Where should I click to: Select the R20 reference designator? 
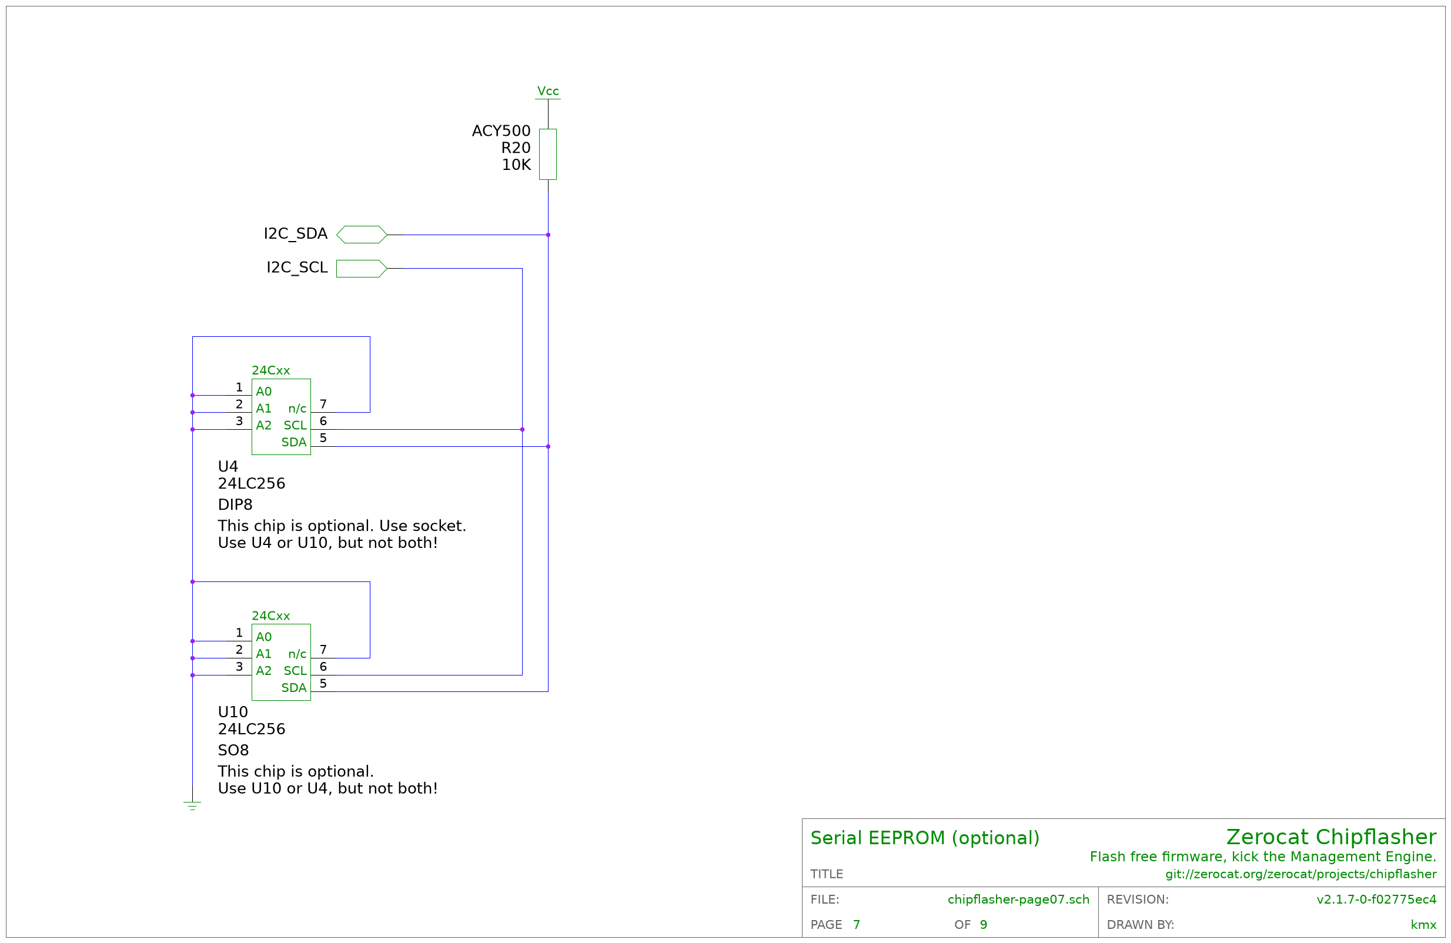click(516, 148)
